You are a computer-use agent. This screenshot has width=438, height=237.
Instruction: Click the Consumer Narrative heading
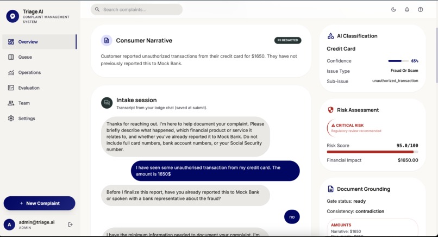click(144, 41)
